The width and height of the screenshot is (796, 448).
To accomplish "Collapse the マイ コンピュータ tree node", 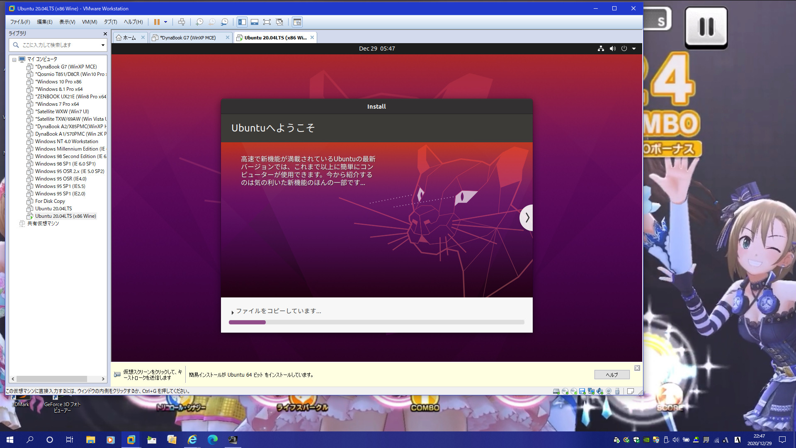I will (x=14, y=59).
